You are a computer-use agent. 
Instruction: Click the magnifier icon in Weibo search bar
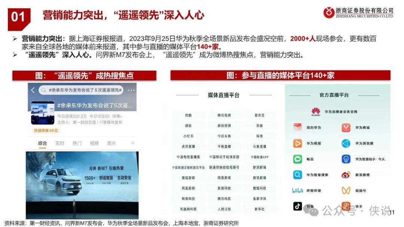[43, 90]
